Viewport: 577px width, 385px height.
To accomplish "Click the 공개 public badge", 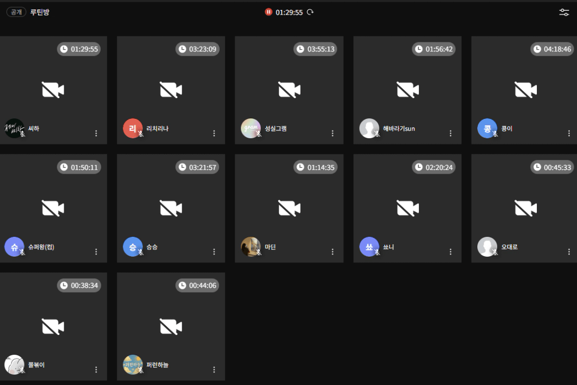I will coord(16,12).
